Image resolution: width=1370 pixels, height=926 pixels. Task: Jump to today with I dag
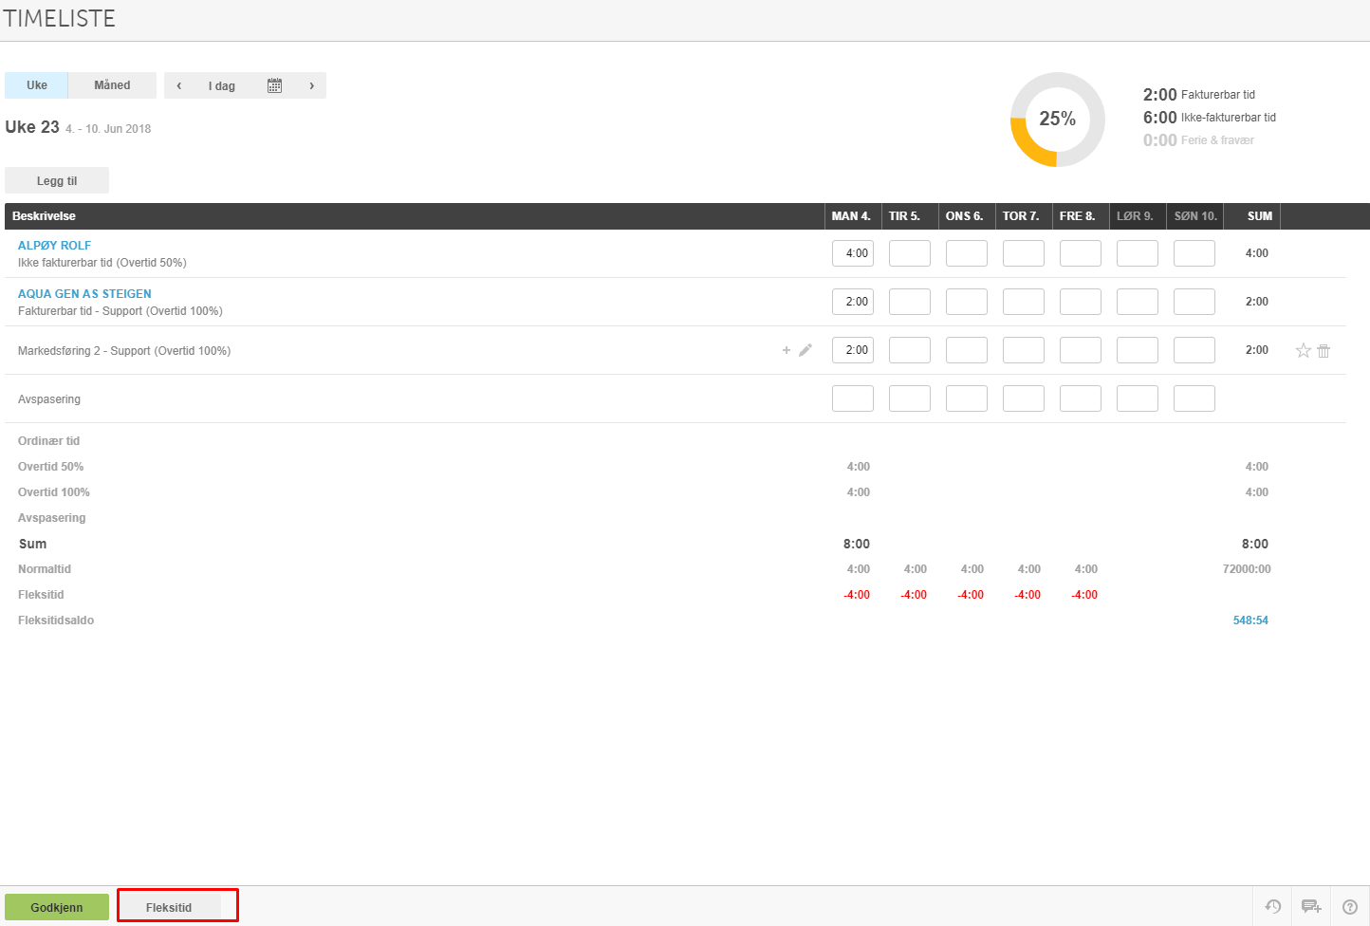pyautogui.click(x=222, y=85)
